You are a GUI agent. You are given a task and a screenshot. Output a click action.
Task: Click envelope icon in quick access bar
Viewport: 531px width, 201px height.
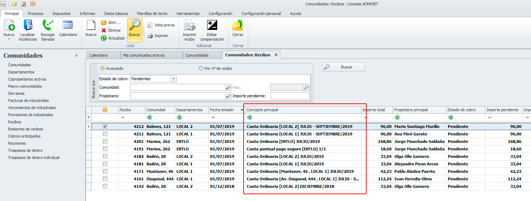point(14,4)
